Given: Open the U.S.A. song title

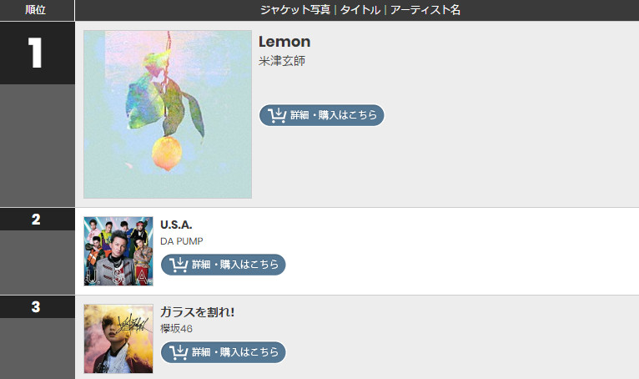Looking at the screenshot, I should coord(176,225).
